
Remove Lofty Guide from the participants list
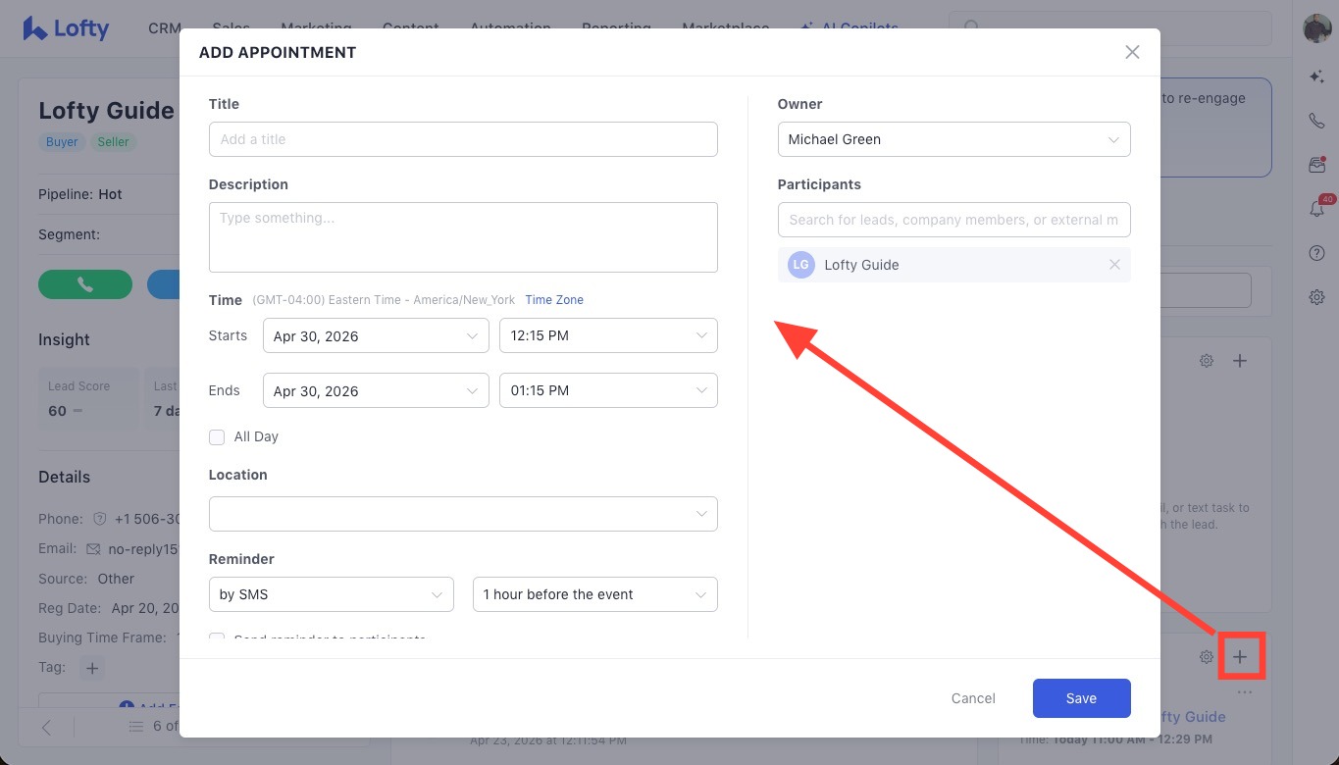[x=1114, y=265]
